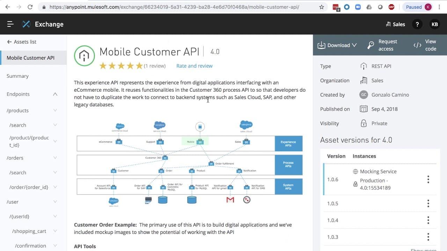
Task: Expand the /orders endpoint
Action: click(x=55, y=158)
